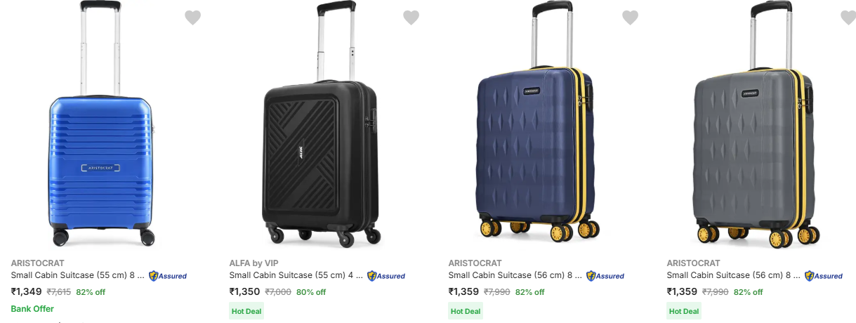Click Assured badge on navy suitcase listing
The width and height of the screenshot is (856, 323).
605,276
